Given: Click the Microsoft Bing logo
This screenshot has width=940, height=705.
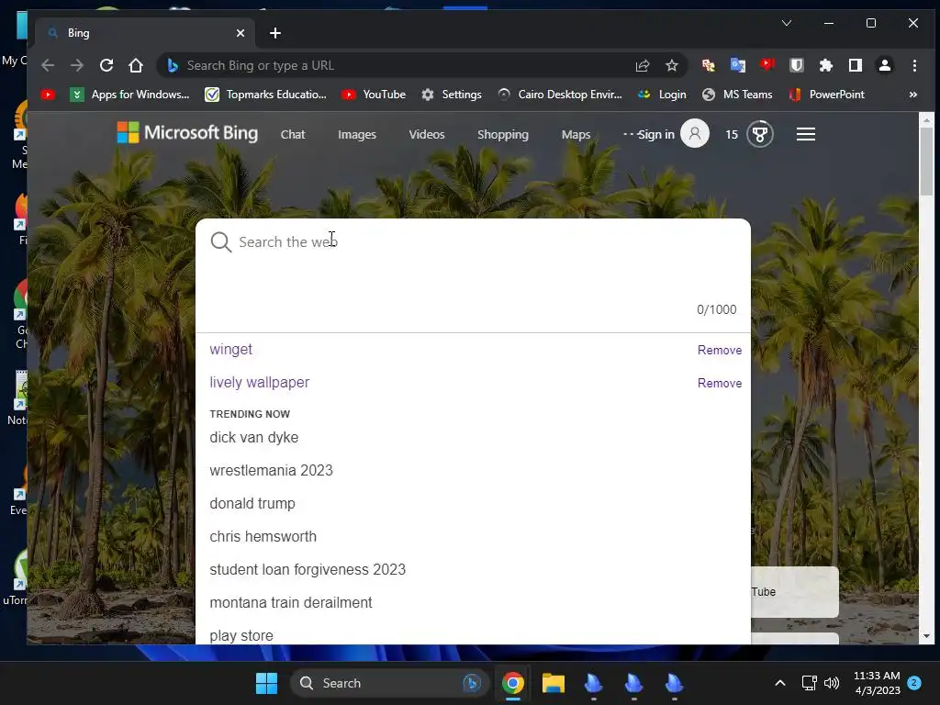Looking at the screenshot, I should point(187,132).
